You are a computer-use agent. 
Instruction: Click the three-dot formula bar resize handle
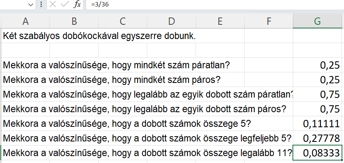point(41,4)
